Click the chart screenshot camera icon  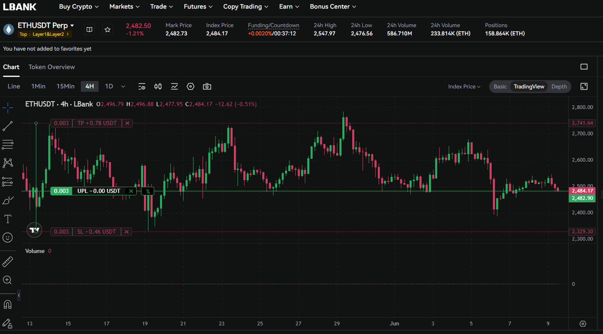coord(207,87)
